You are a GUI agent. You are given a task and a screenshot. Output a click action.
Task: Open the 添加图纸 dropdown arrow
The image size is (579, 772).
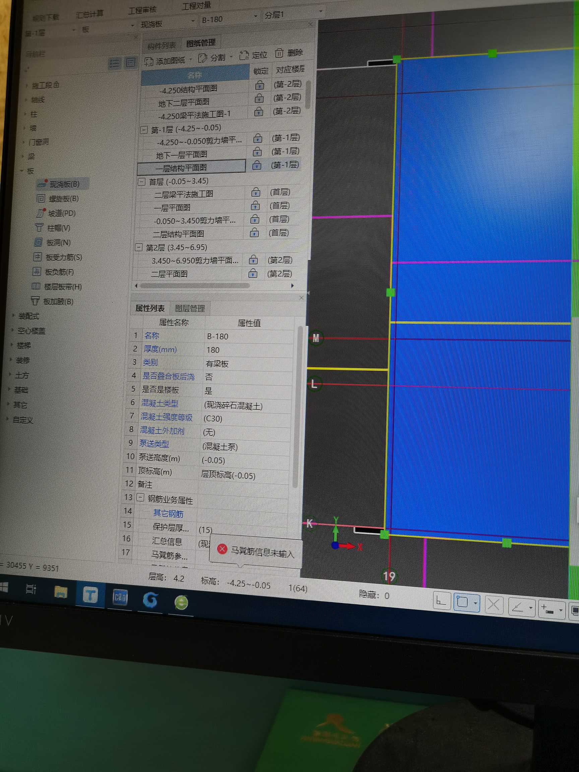[x=191, y=60]
